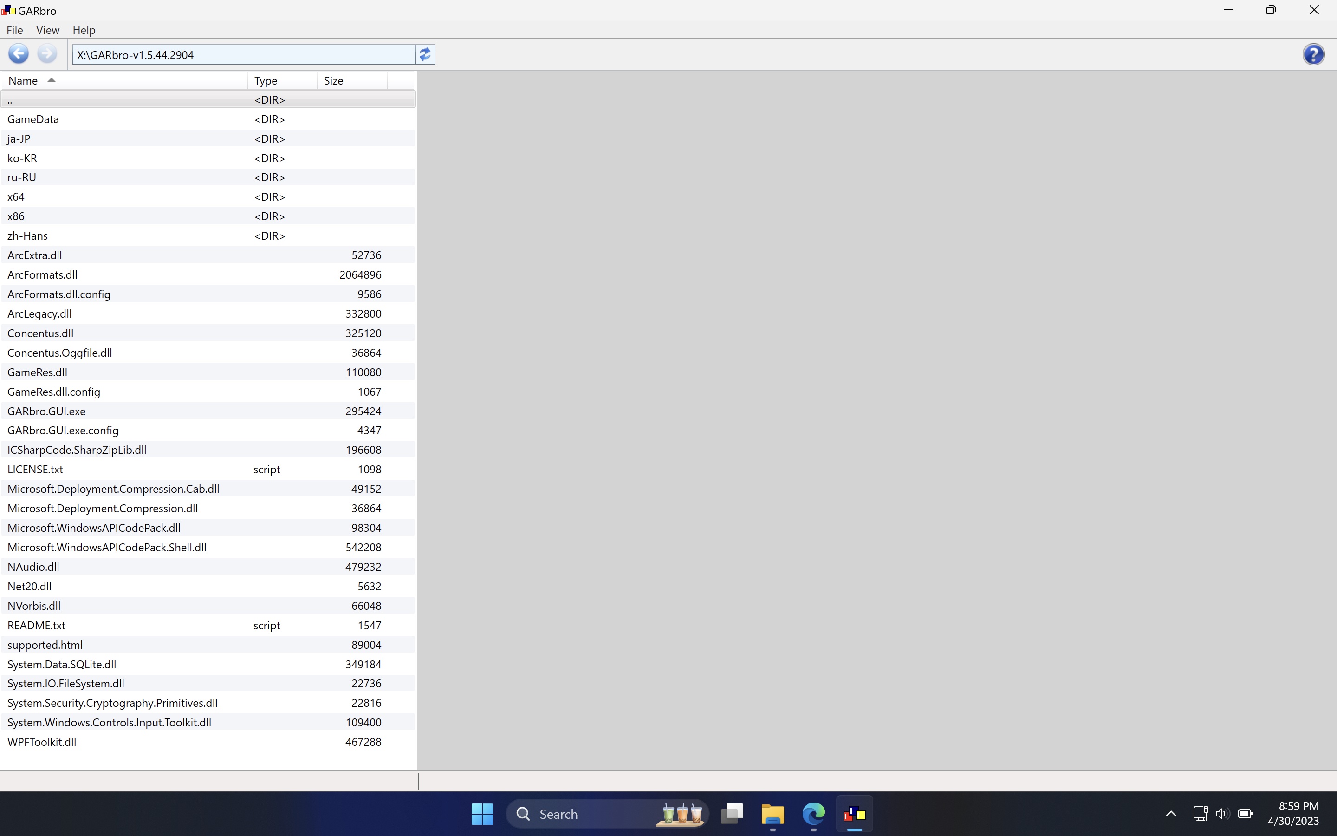Screen dimensions: 1337x836
Task: Select System.Data.SQLite.dll file
Action: 208,664
